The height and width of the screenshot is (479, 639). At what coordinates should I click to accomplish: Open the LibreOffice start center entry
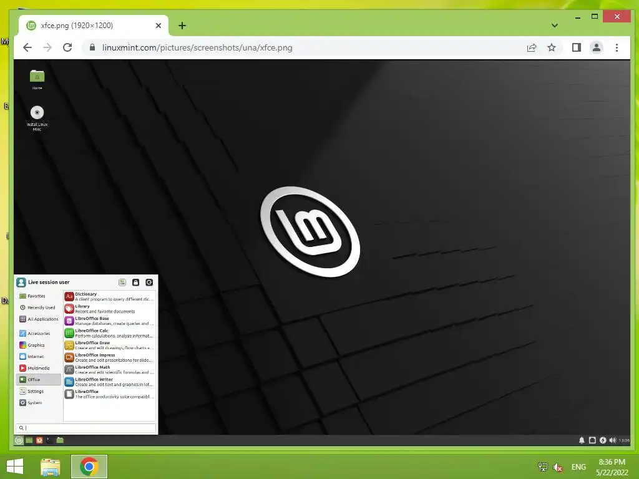[x=110, y=394]
